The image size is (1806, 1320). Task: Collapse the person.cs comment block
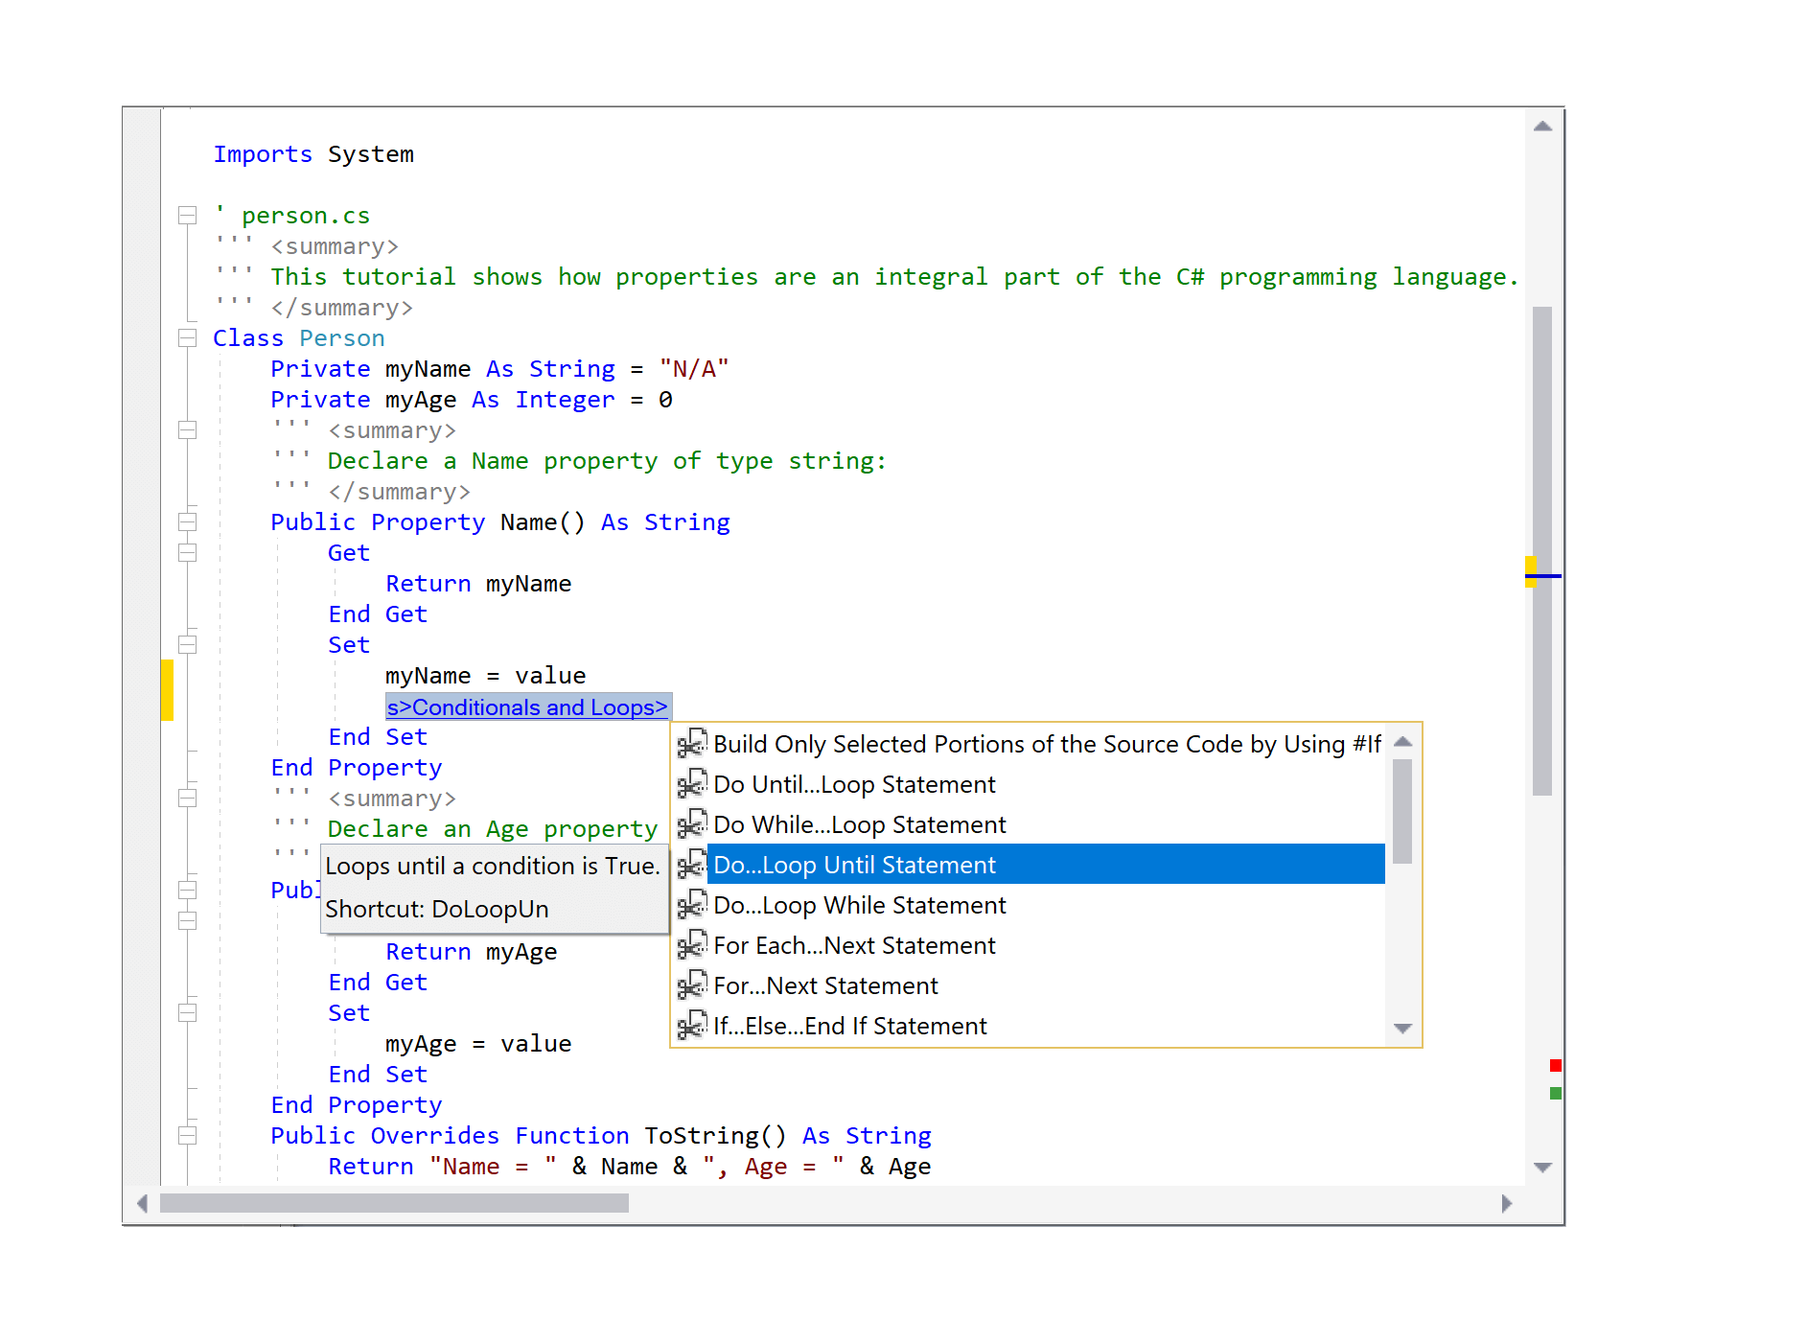[x=188, y=215]
